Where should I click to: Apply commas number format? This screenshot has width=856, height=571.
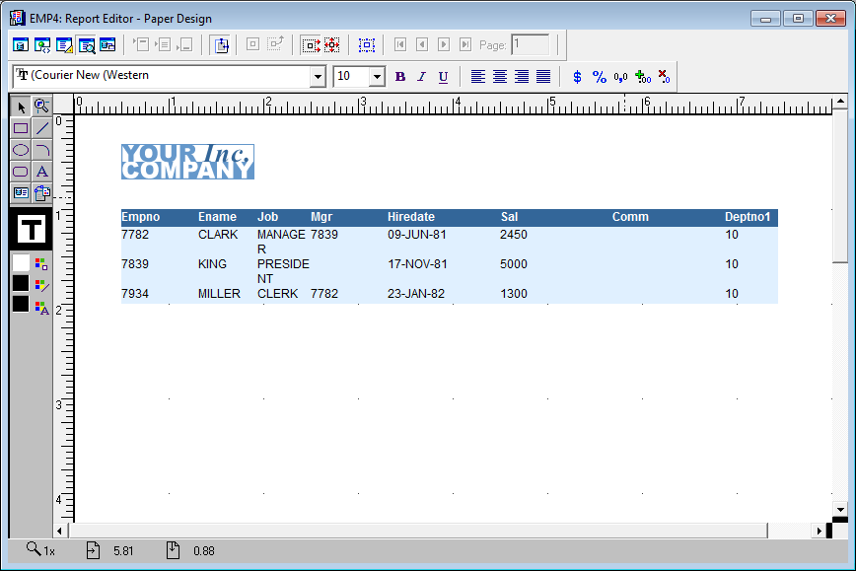[x=620, y=77]
